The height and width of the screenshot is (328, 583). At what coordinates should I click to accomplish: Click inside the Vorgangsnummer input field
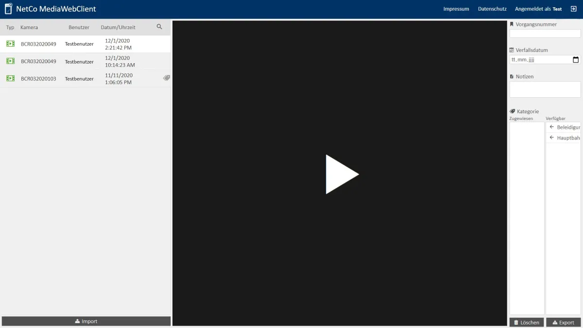(544, 33)
